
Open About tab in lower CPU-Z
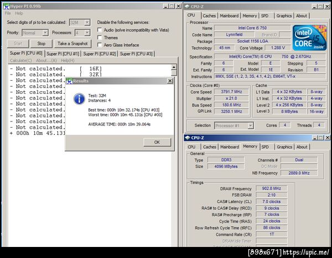pos(302,147)
